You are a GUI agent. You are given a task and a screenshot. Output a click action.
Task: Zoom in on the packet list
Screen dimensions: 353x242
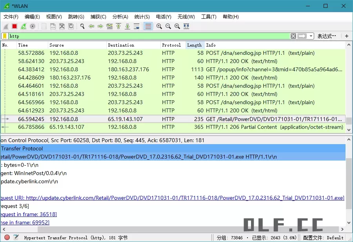tap(158, 26)
